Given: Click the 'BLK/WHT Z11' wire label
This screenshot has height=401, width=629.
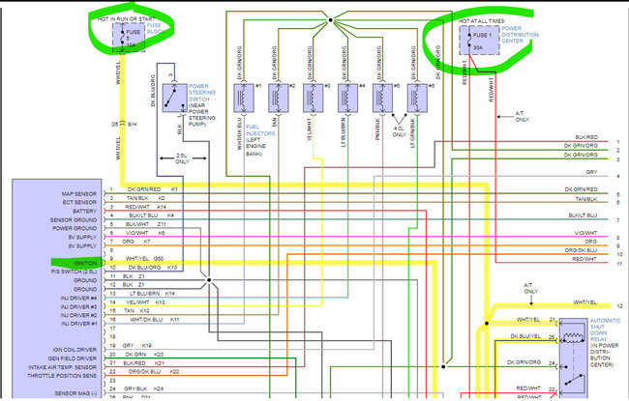Looking at the screenshot, I should (146, 224).
